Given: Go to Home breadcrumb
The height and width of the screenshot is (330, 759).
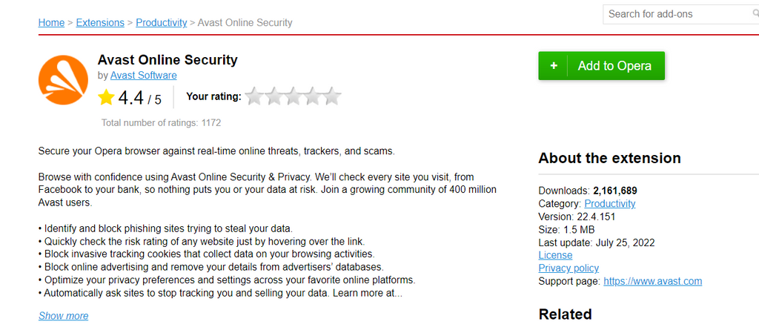Looking at the screenshot, I should [51, 22].
